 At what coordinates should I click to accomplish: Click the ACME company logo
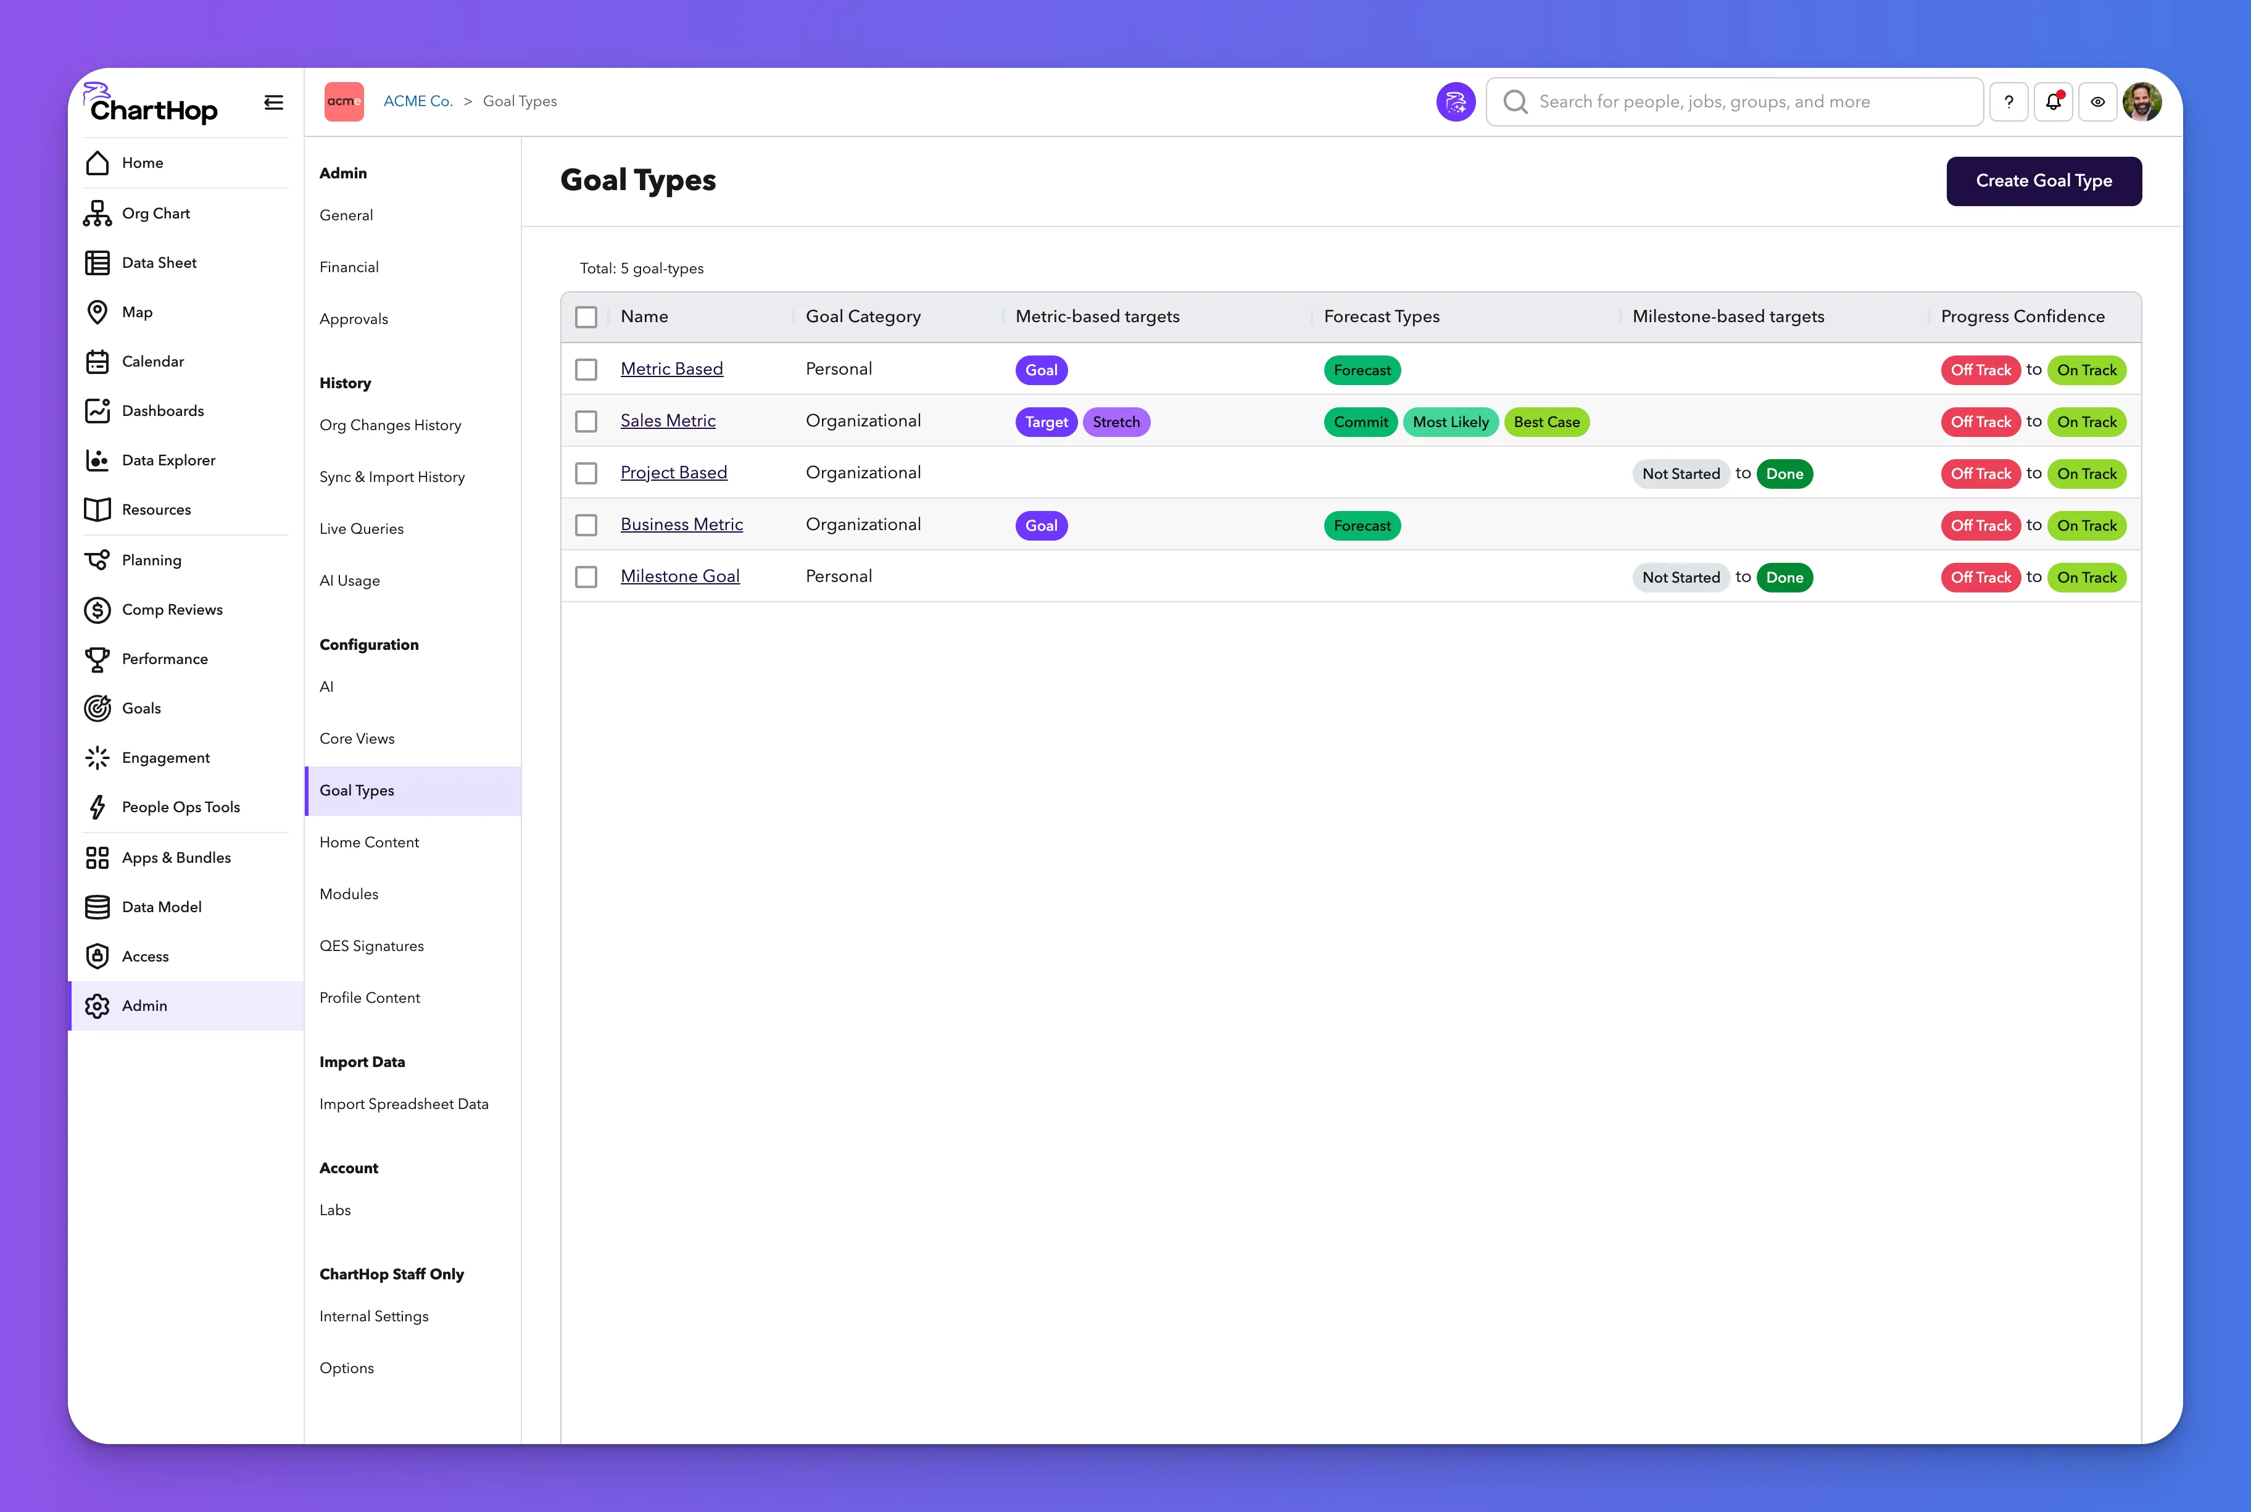coord(344,102)
